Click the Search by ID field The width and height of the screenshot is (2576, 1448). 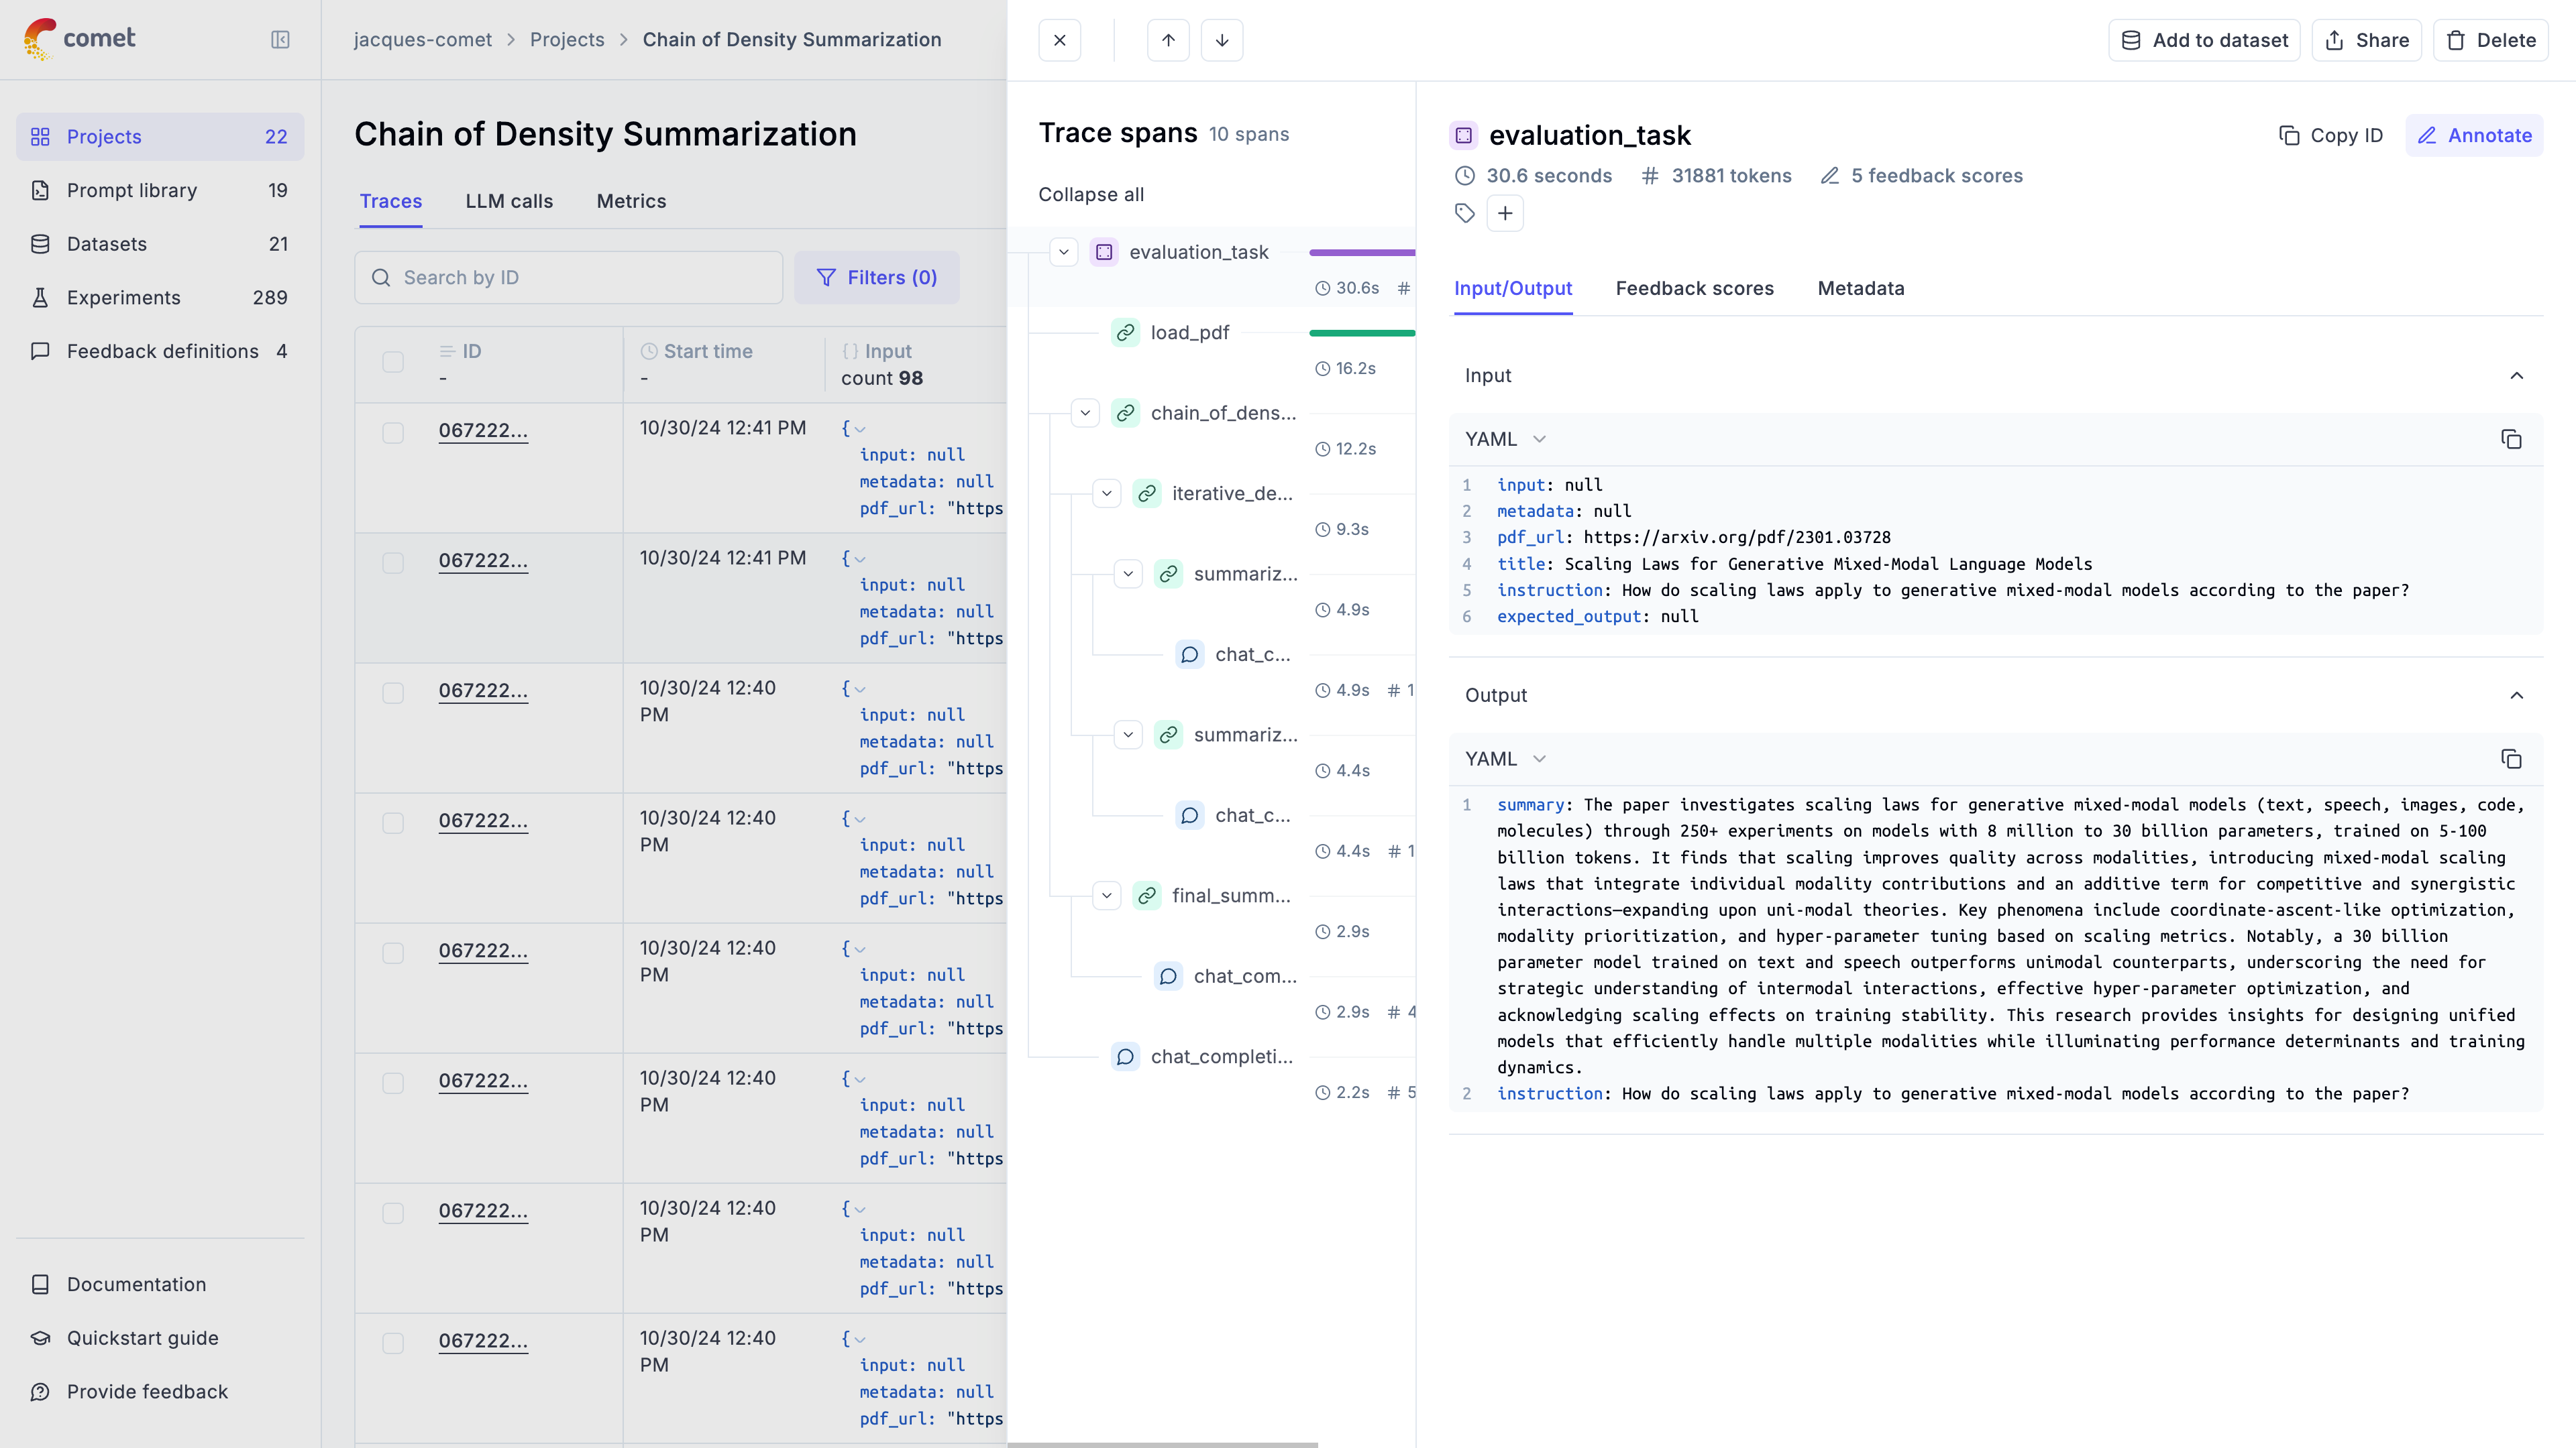(x=568, y=278)
